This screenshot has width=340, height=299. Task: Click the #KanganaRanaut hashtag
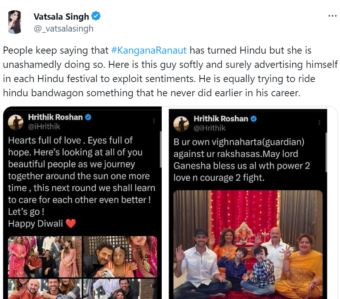pyautogui.click(x=149, y=50)
